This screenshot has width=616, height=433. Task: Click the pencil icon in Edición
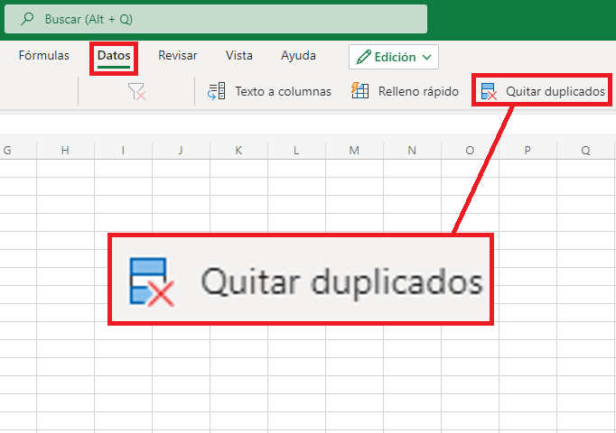coord(363,57)
